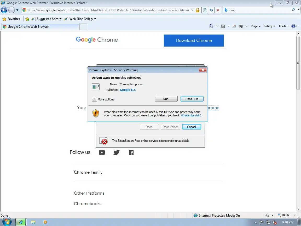Click the Google Chrome logo
Viewport: 301px width, 226px height.
point(97,39)
